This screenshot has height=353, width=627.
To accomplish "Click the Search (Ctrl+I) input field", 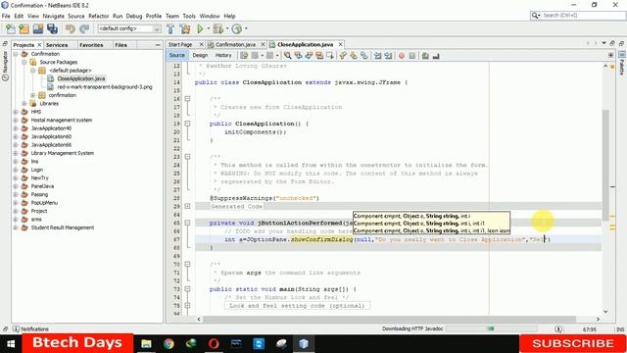I will pyautogui.click(x=583, y=16).
